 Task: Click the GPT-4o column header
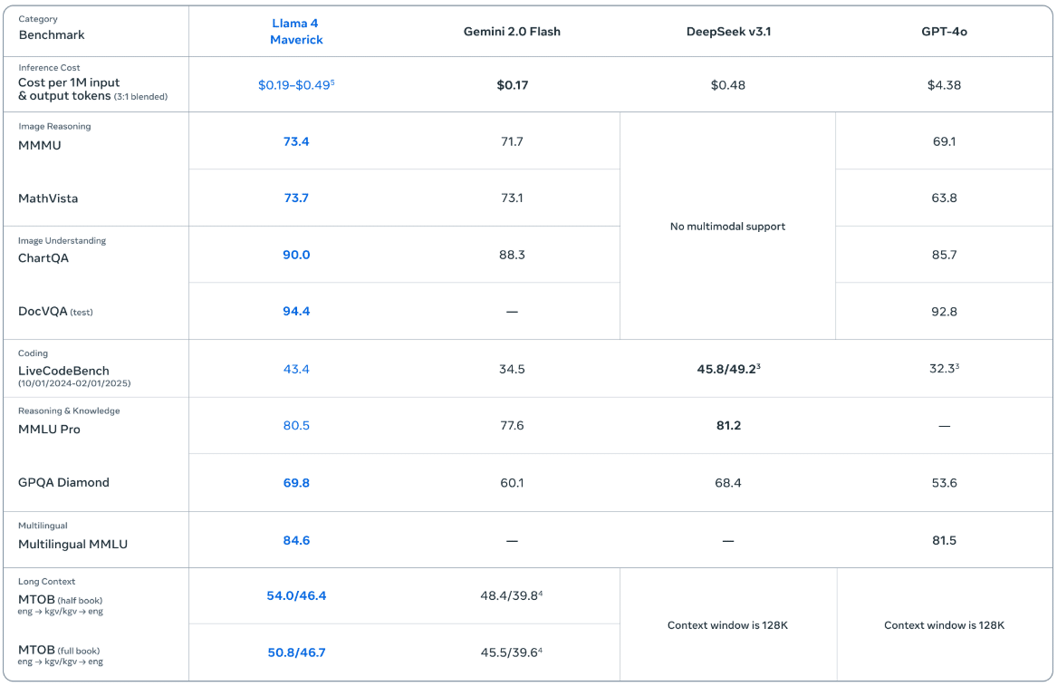click(944, 32)
